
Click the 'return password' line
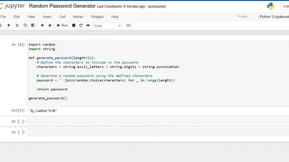click(x=52, y=89)
